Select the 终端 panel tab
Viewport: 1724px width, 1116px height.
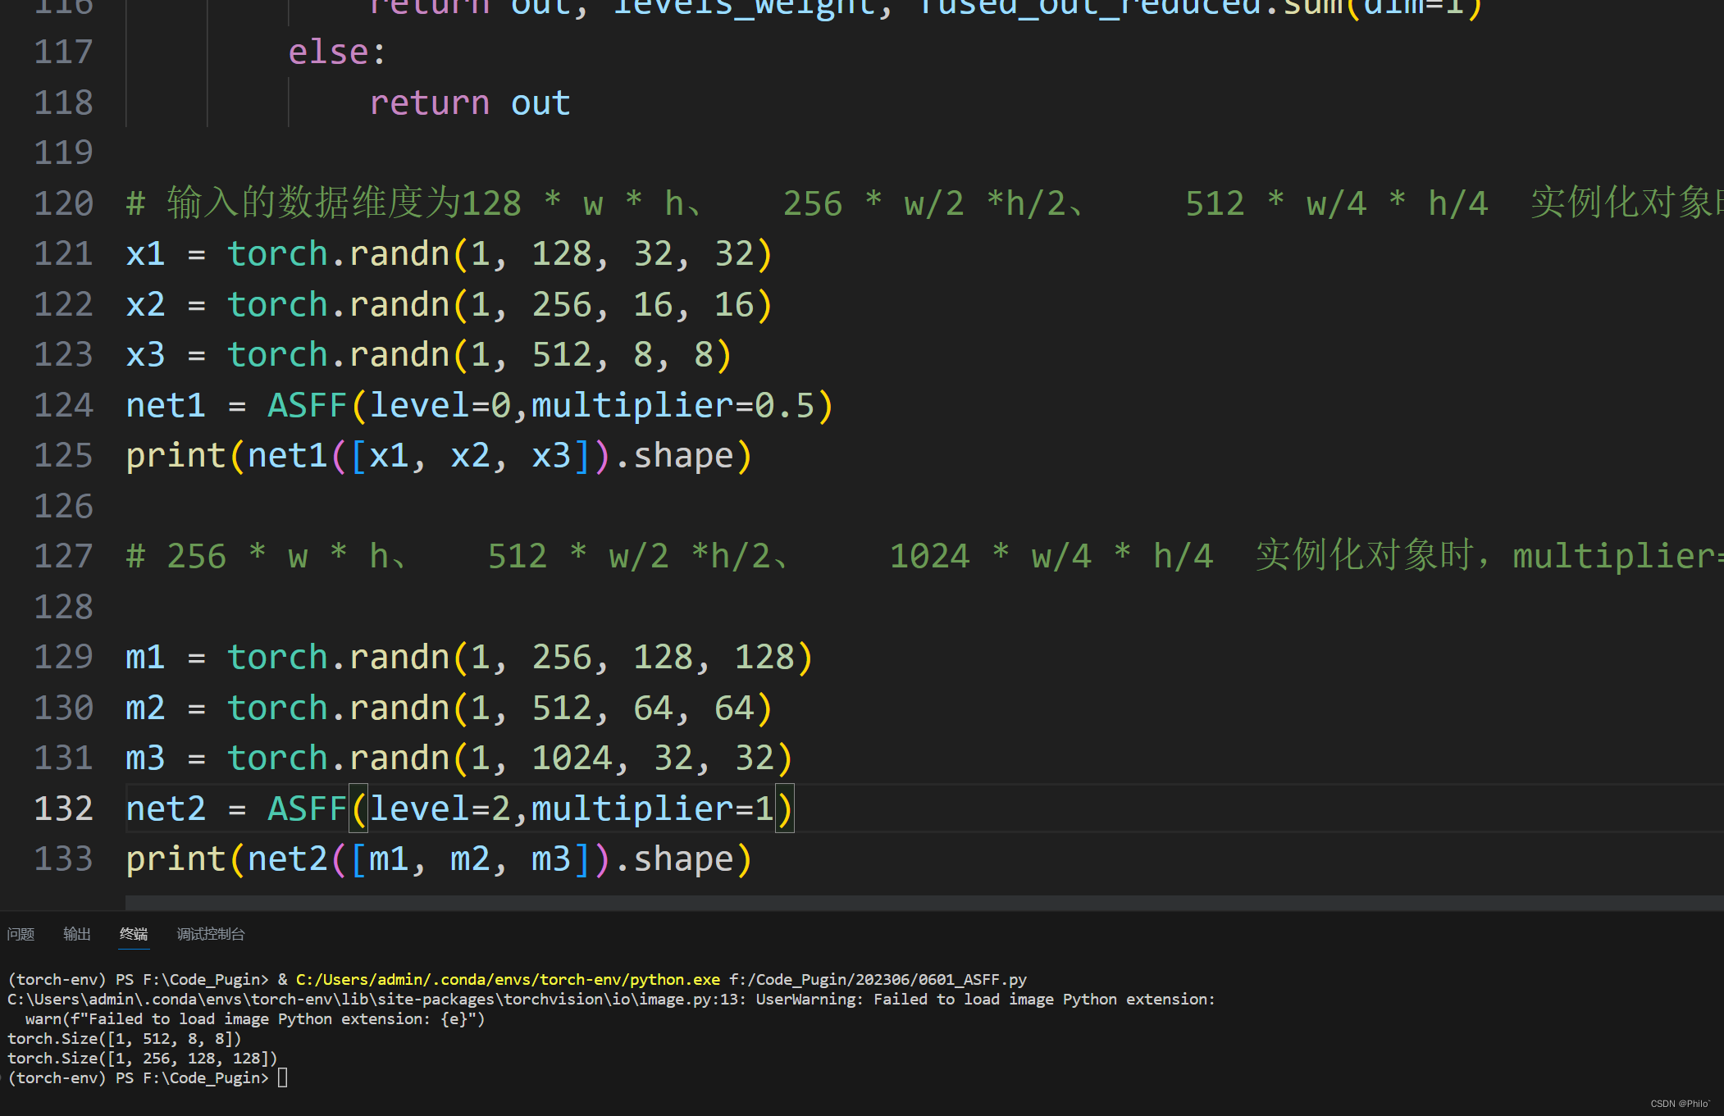[134, 934]
